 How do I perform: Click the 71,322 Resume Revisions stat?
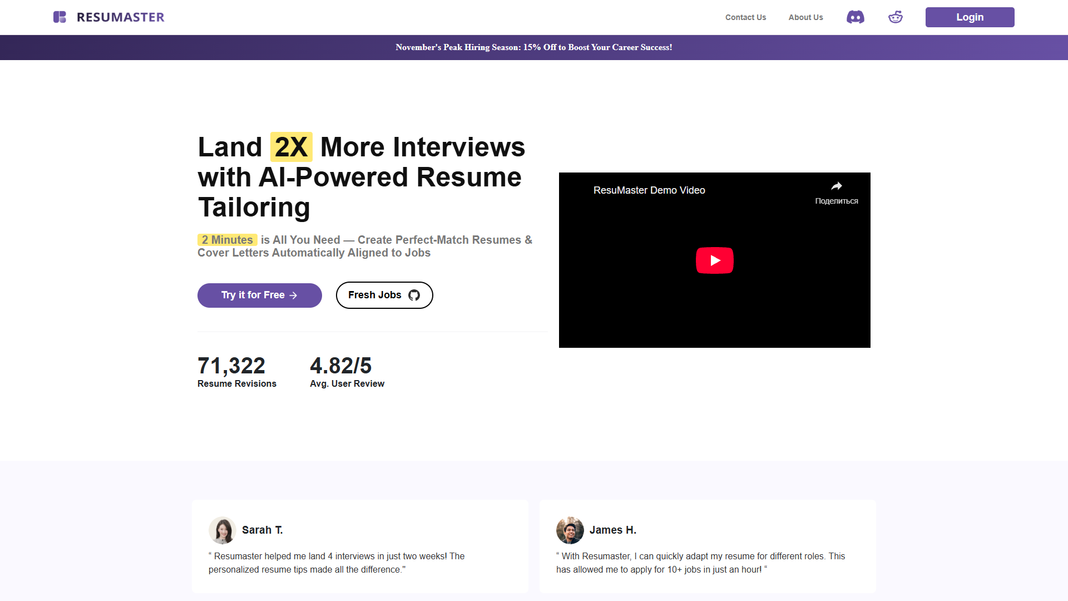click(237, 372)
